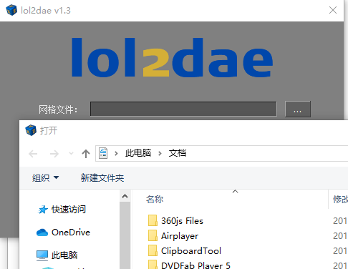This screenshot has height=269, width=348.
Task: Sort files by the 名称 column header
Action: (155, 200)
